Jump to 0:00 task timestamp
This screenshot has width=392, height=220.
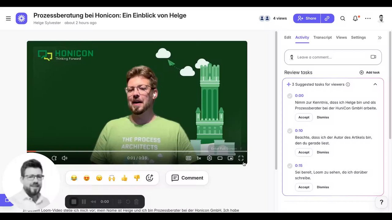point(299,96)
